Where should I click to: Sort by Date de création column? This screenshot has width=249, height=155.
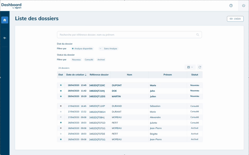76,75
